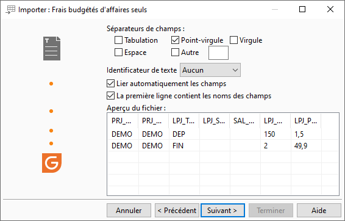
Task: Uncheck La première ligne contient les noms
Action: (111, 96)
